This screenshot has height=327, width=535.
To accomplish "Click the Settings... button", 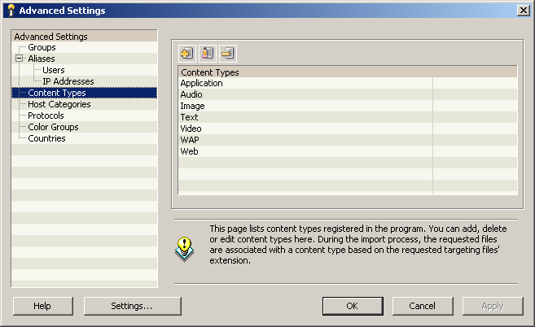I will [x=132, y=306].
